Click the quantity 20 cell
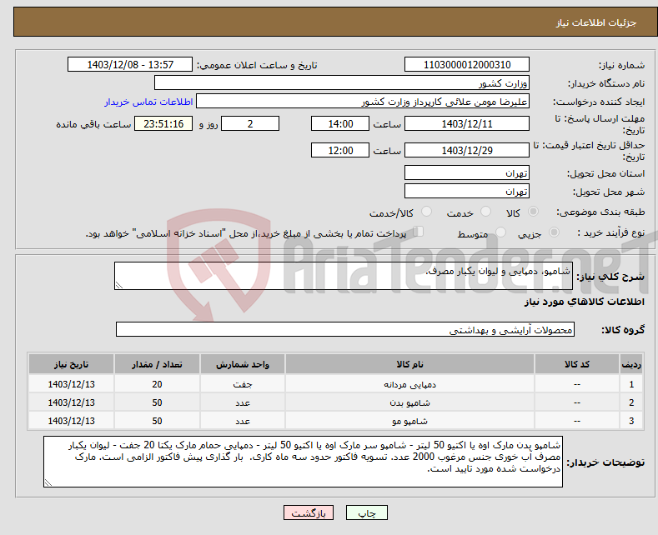 [x=157, y=384]
